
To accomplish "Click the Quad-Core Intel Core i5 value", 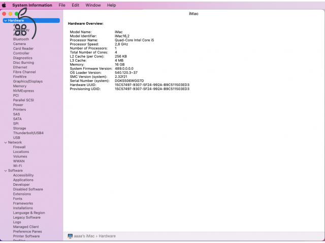I will pyautogui.click(x=134, y=40).
